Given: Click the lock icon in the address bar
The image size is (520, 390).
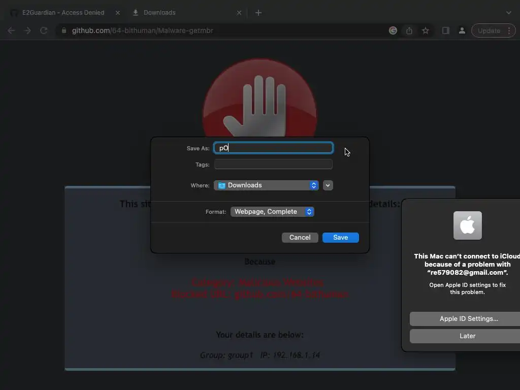Looking at the screenshot, I should (x=64, y=30).
